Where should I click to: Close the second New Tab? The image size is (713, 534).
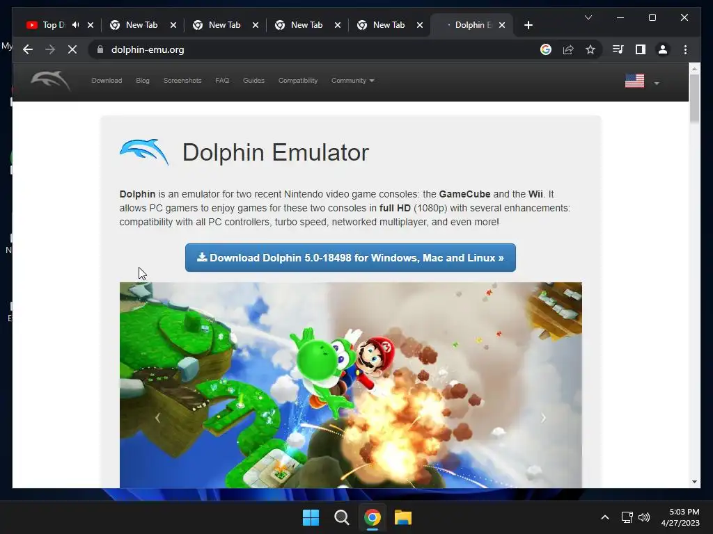click(x=256, y=25)
